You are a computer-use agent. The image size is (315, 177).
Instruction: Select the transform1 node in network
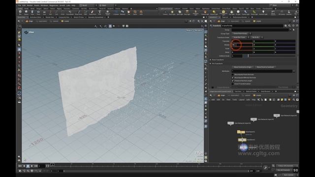(242, 140)
